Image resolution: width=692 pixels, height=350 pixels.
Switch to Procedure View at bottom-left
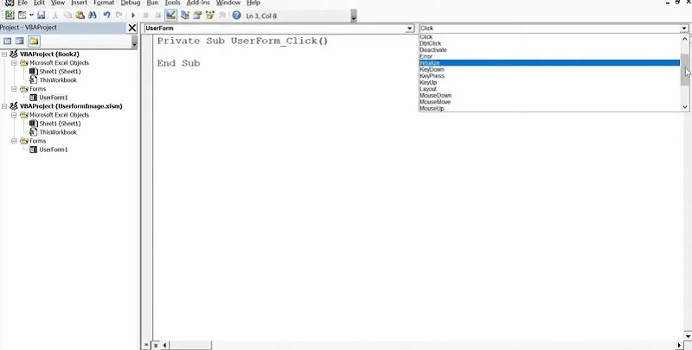point(146,345)
